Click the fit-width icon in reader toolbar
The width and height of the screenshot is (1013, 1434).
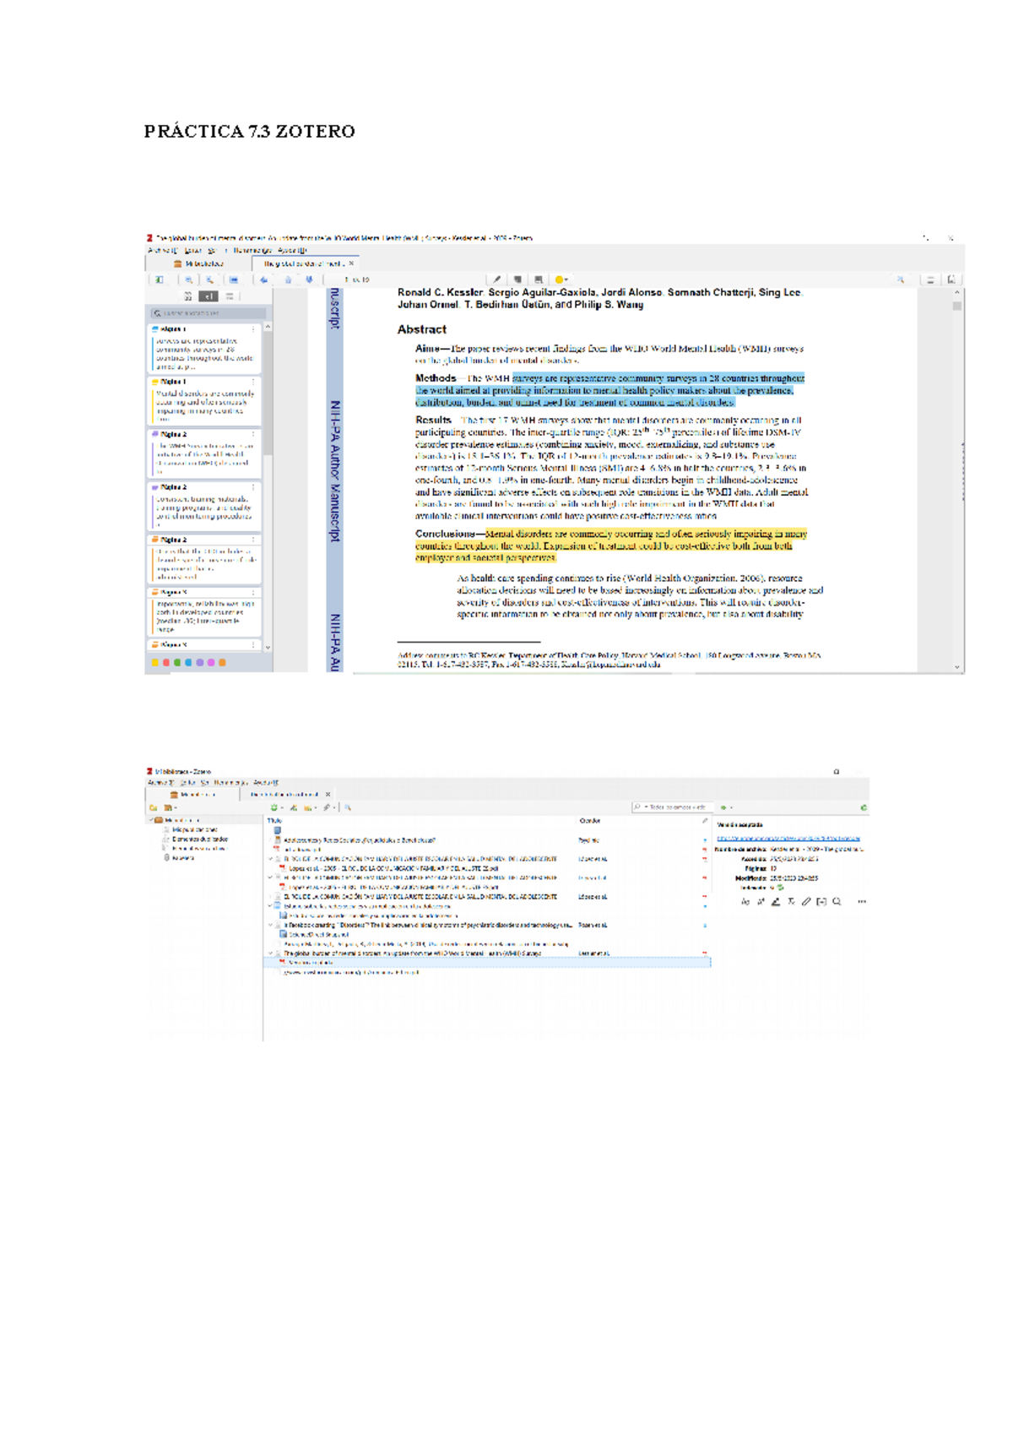234,280
